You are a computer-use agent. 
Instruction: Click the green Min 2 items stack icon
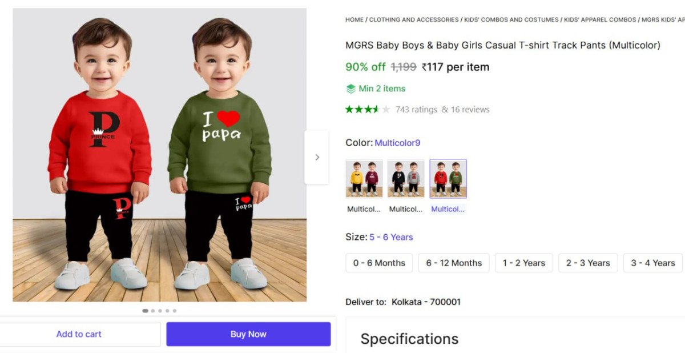point(351,89)
